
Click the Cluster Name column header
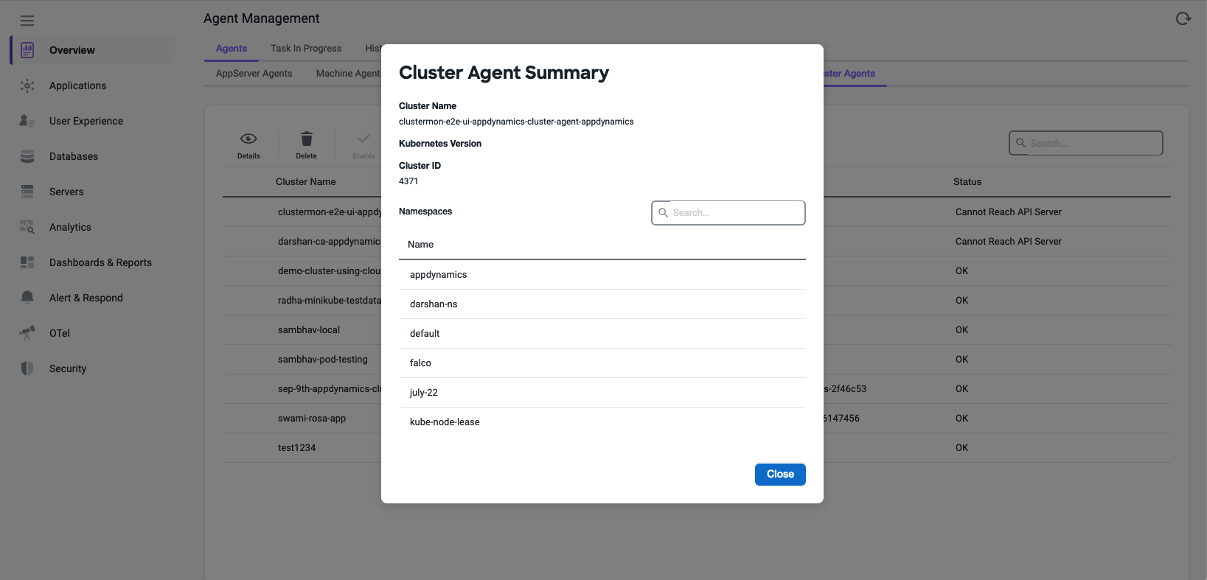tap(306, 182)
